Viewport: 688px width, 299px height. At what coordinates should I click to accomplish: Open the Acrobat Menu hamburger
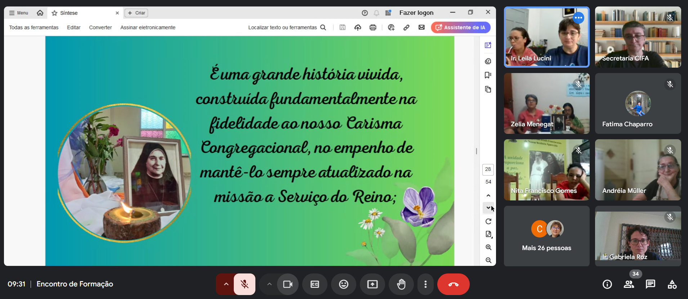18,13
